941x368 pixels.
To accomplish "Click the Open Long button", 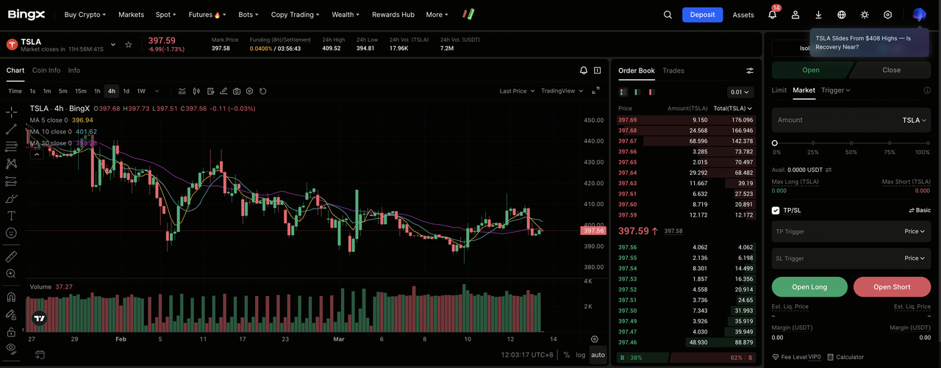I will pos(809,287).
